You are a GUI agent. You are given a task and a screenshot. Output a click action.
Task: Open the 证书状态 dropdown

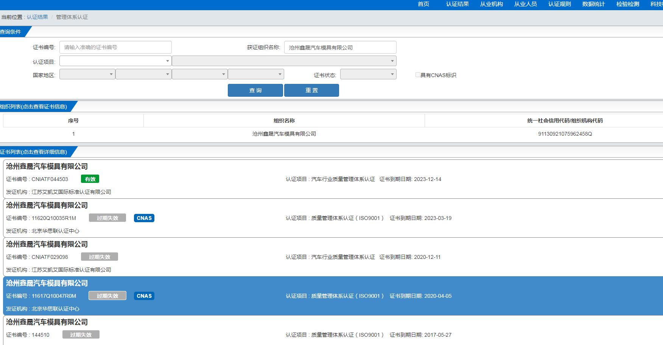368,74
